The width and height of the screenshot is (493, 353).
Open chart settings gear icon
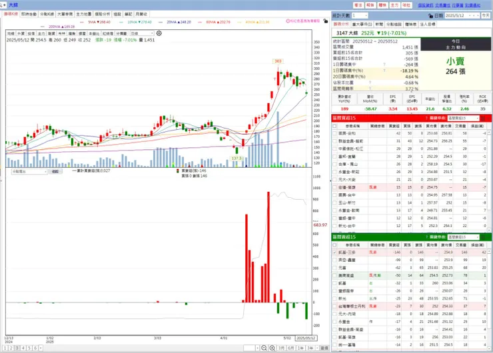[159, 33]
